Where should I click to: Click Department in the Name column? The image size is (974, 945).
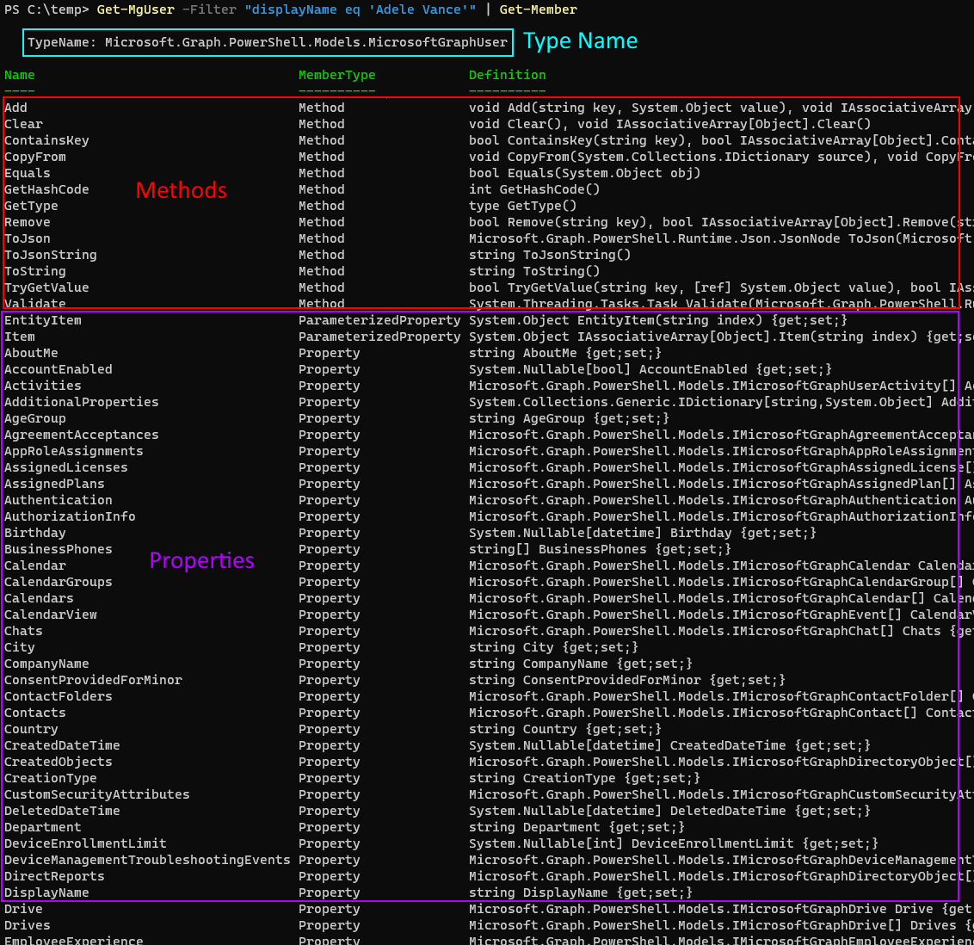tap(43, 828)
